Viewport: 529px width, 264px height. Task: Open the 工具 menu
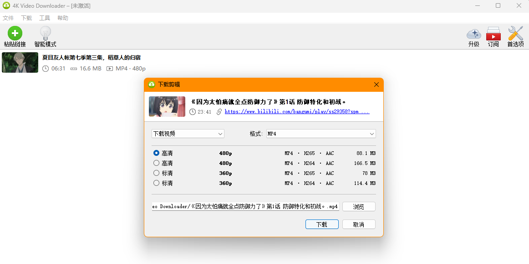tap(45, 18)
